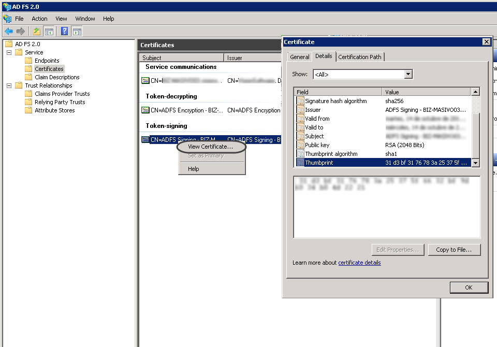Screen dimensions: 497x347
Task: Collapse the Service tree node
Action: (x=9, y=52)
